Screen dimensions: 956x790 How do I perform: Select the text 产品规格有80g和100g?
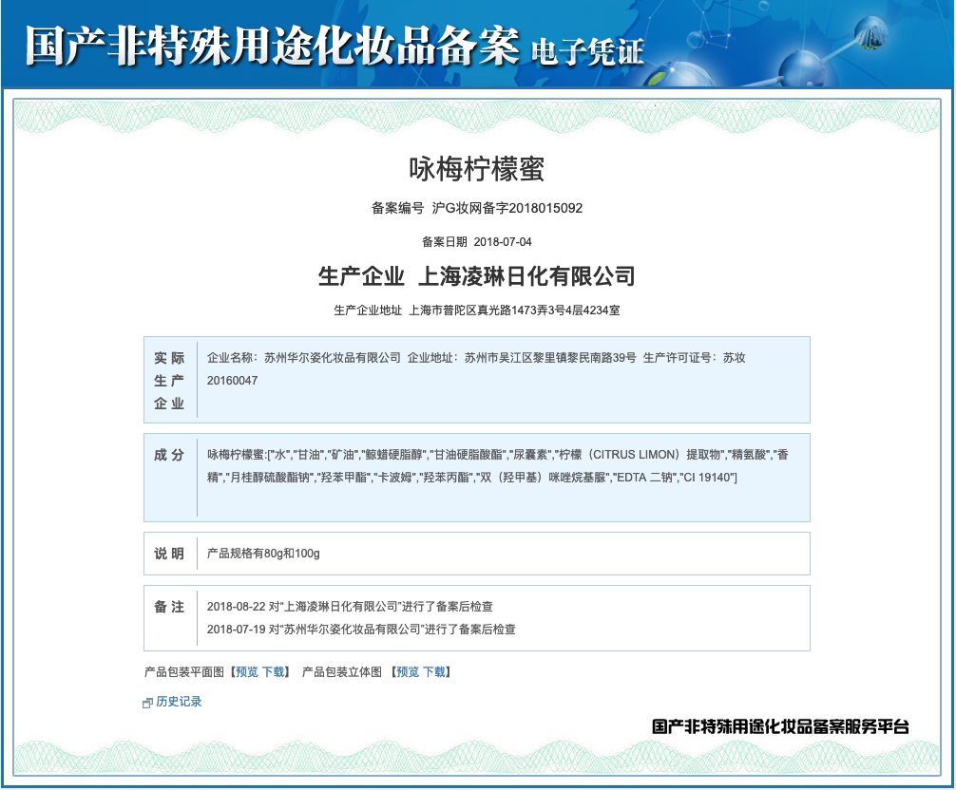click(263, 554)
